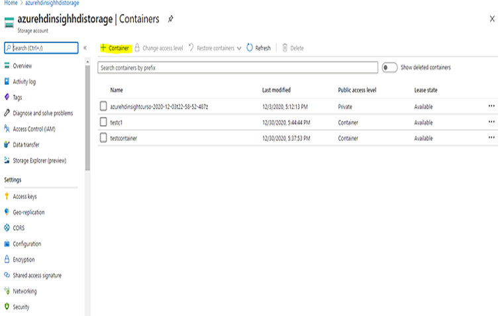Open more options for testc1 row
Image resolution: width=504 pixels, height=316 pixels.
pyautogui.click(x=491, y=121)
